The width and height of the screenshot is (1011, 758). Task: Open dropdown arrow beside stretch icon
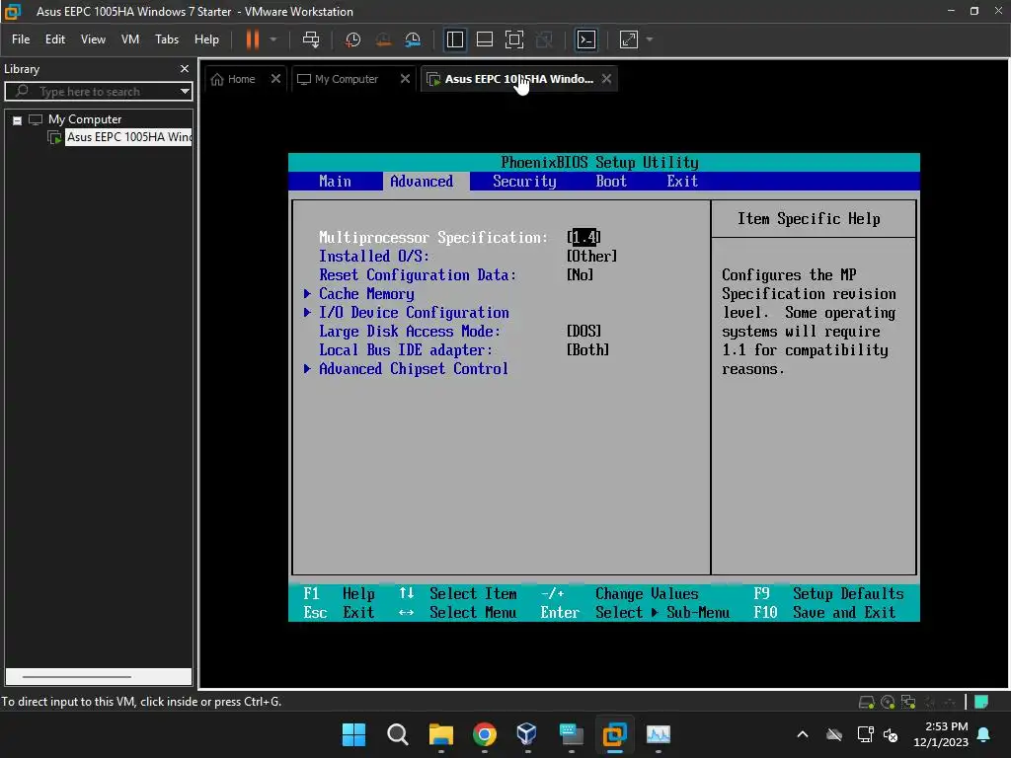tap(650, 39)
